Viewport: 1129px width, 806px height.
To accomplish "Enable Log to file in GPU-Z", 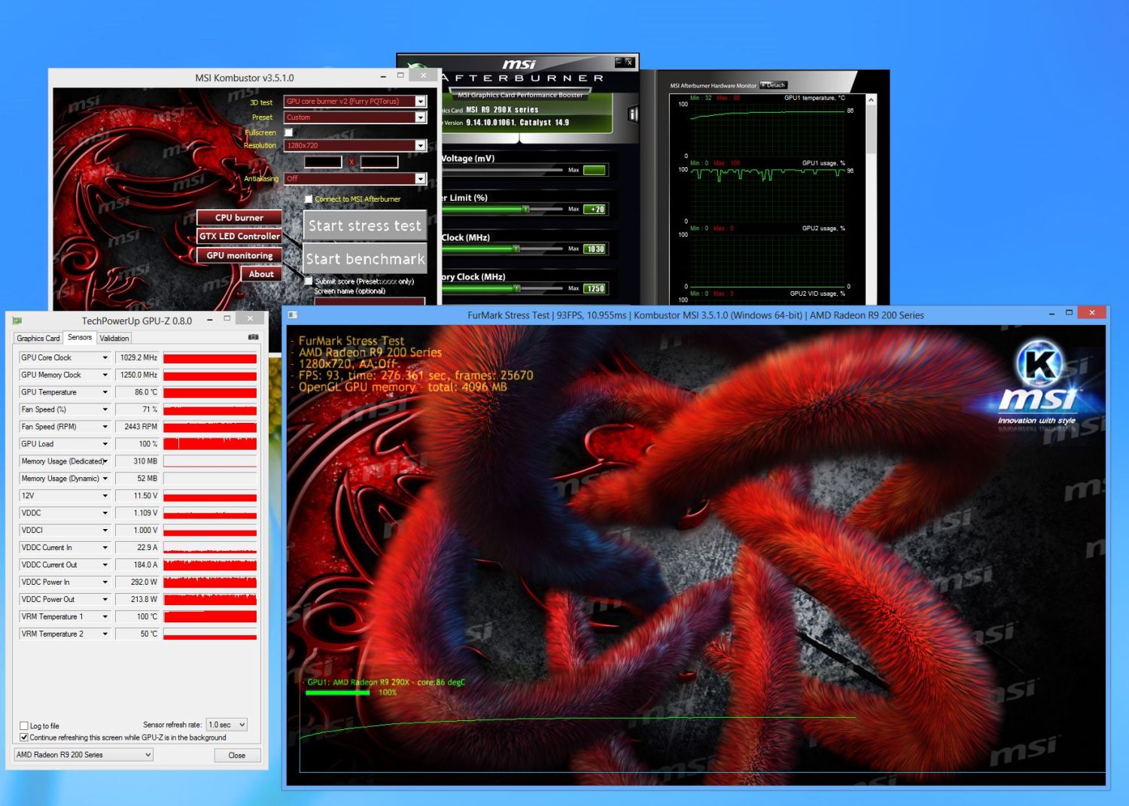I will (x=24, y=726).
